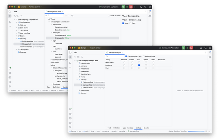Switch to the User Interface tab in the front window
This screenshot has height=139, width=218.
click(x=128, y=128)
